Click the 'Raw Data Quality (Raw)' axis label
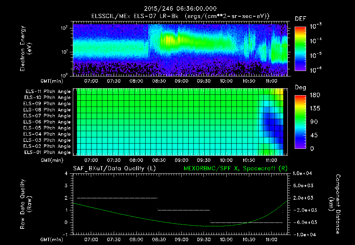The height and width of the screenshot is (245, 355). (x=26, y=204)
